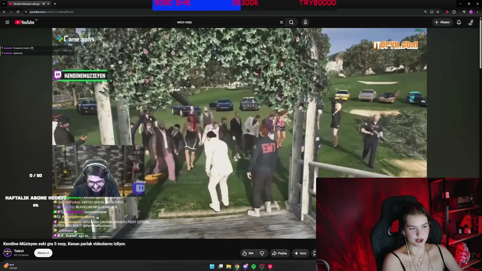The height and width of the screenshot is (271, 482).
Task: Click the video player to toggle playback
Action: [x=239, y=133]
